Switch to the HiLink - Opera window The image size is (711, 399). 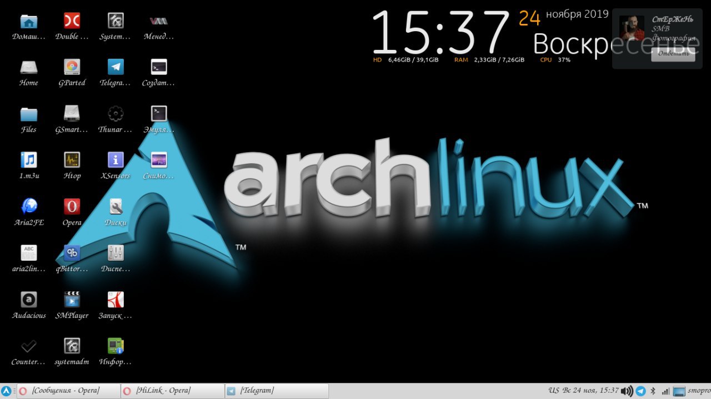tap(172, 391)
